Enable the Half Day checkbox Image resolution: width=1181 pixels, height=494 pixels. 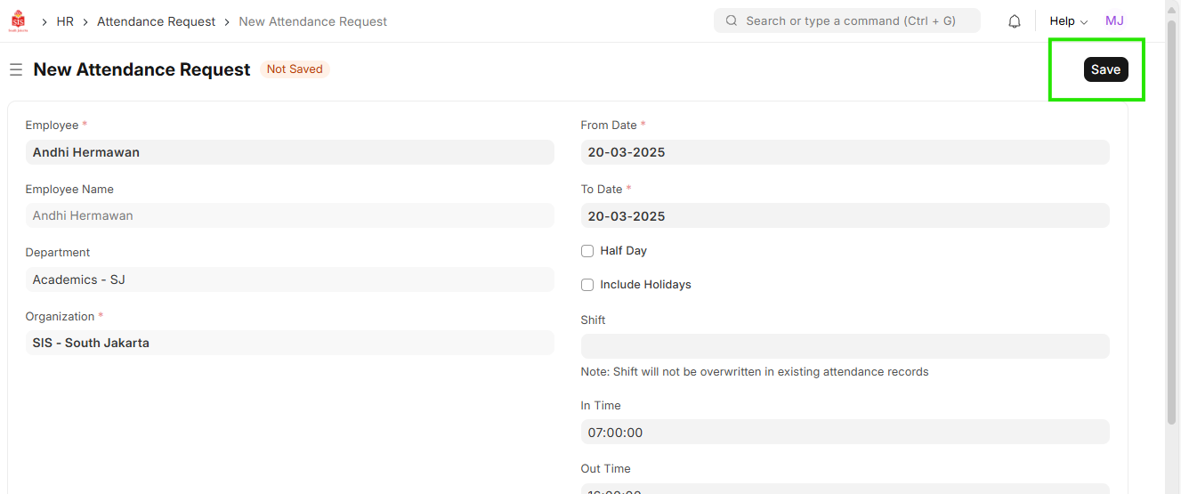click(587, 251)
